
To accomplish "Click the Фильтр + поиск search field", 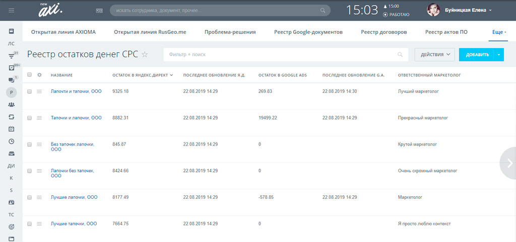I will click(x=282, y=54).
